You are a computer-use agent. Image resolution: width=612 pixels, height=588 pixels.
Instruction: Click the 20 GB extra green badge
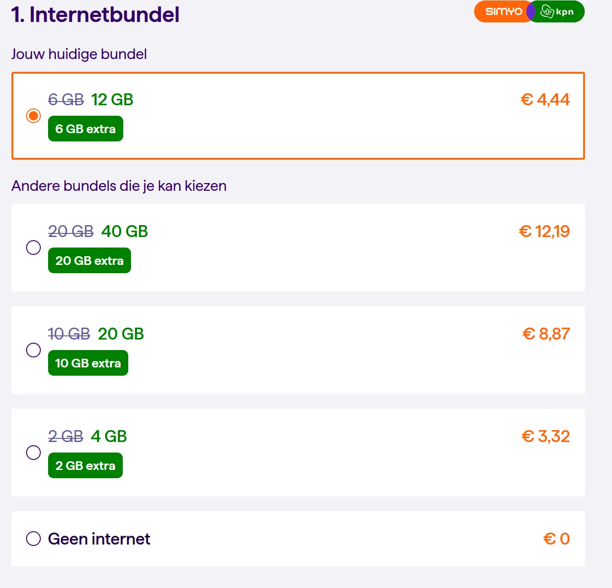click(x=89, y=260)
